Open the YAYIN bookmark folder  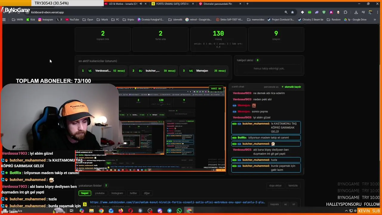17,20
